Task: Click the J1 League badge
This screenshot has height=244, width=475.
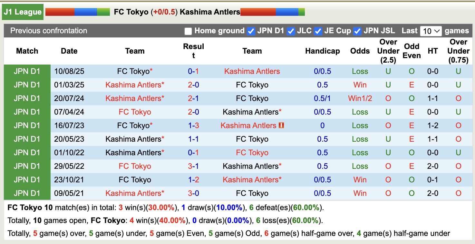Action: [23, 12]
